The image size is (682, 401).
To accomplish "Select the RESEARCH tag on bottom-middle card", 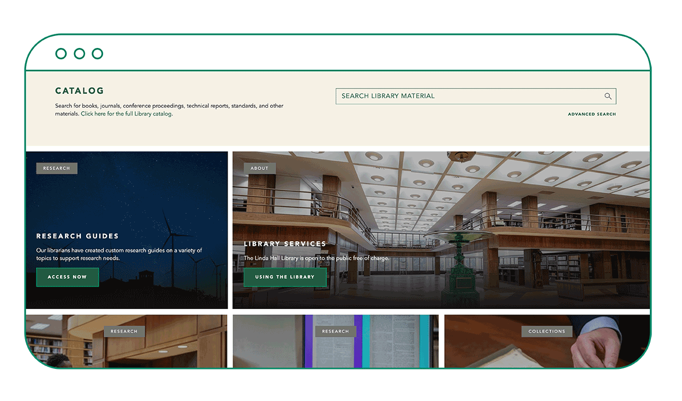I will pos(336,331).
